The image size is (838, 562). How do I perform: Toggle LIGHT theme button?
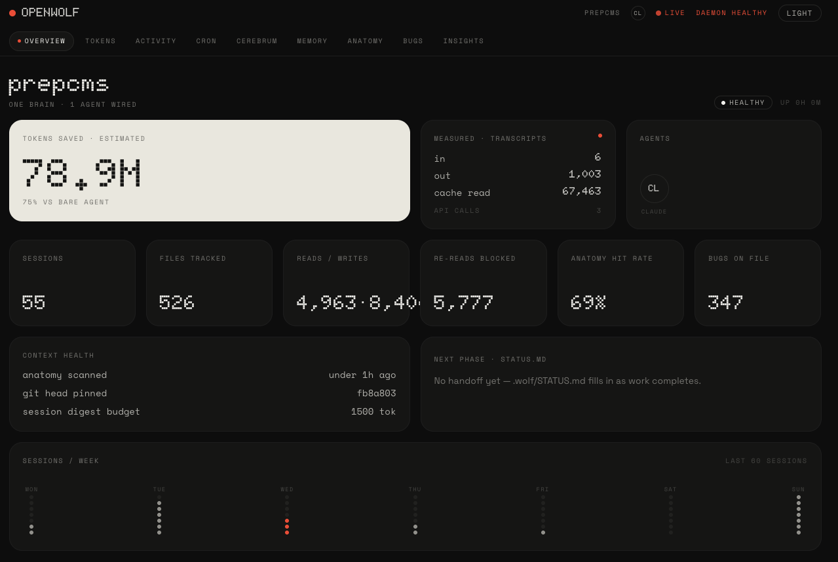pos(799,13)
